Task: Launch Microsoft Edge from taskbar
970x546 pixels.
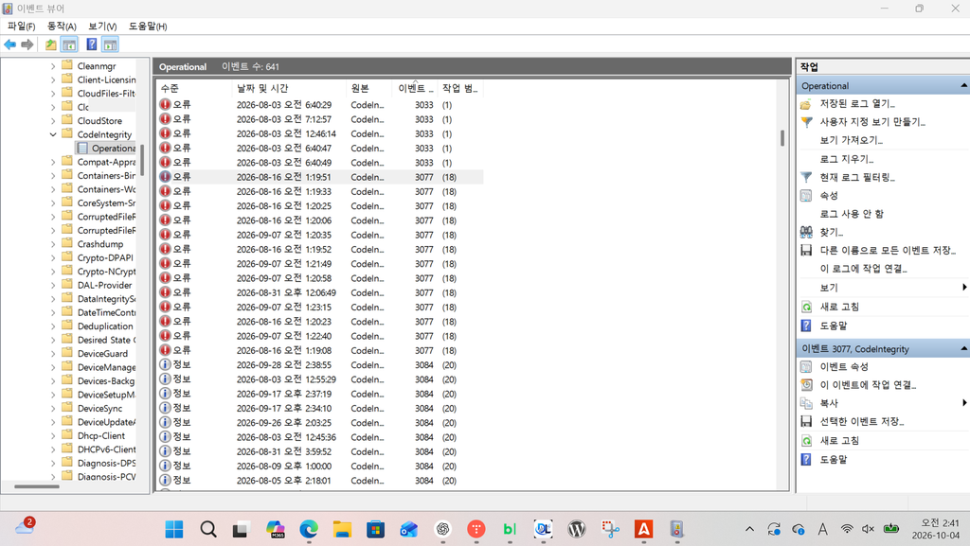Action: tap(309, 529)
